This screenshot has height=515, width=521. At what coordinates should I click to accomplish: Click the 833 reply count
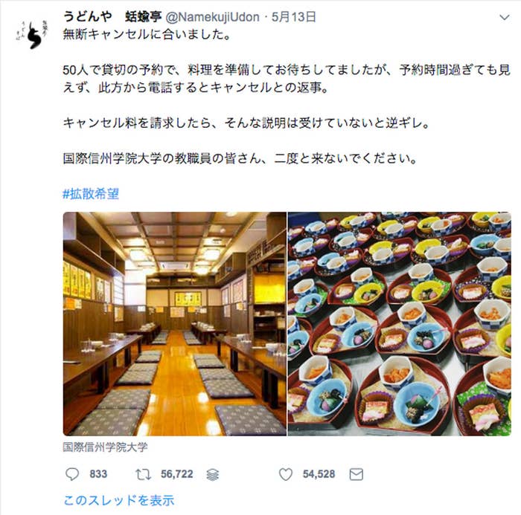98,474
